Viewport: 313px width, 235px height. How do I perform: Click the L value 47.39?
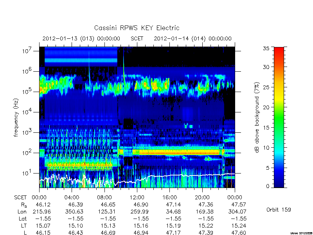click(x=206, y=233)
